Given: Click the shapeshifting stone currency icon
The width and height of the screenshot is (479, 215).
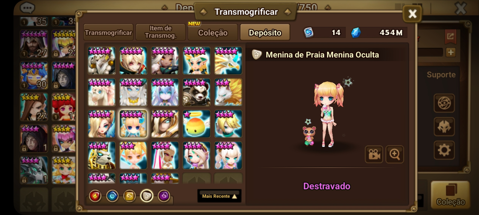Looking at the screenshot, I should pyautogui.click(x=309, y=33).
